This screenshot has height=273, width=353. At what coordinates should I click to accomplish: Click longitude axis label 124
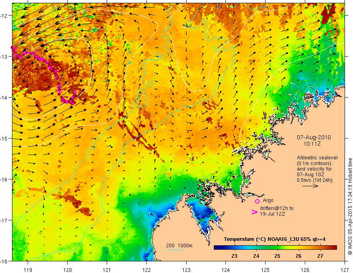(x=226, y=270)
